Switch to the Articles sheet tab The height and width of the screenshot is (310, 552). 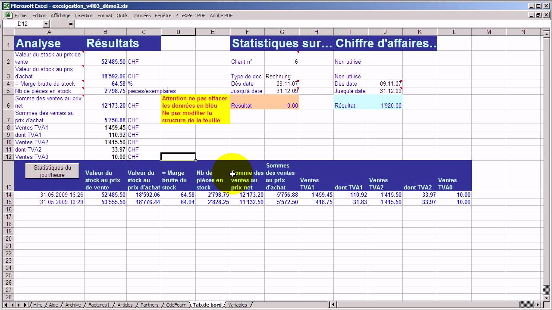pyautogui.click(x=125, y=305)
